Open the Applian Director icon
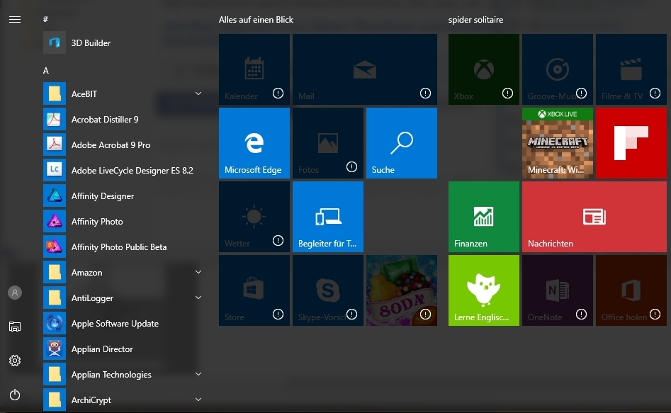The width and height of the screenshot is (671, 413). click(55, 349)
